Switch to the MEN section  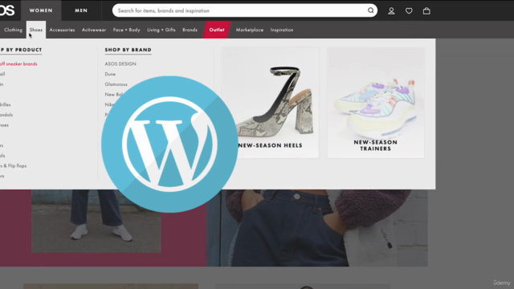(x=81, y=10)
